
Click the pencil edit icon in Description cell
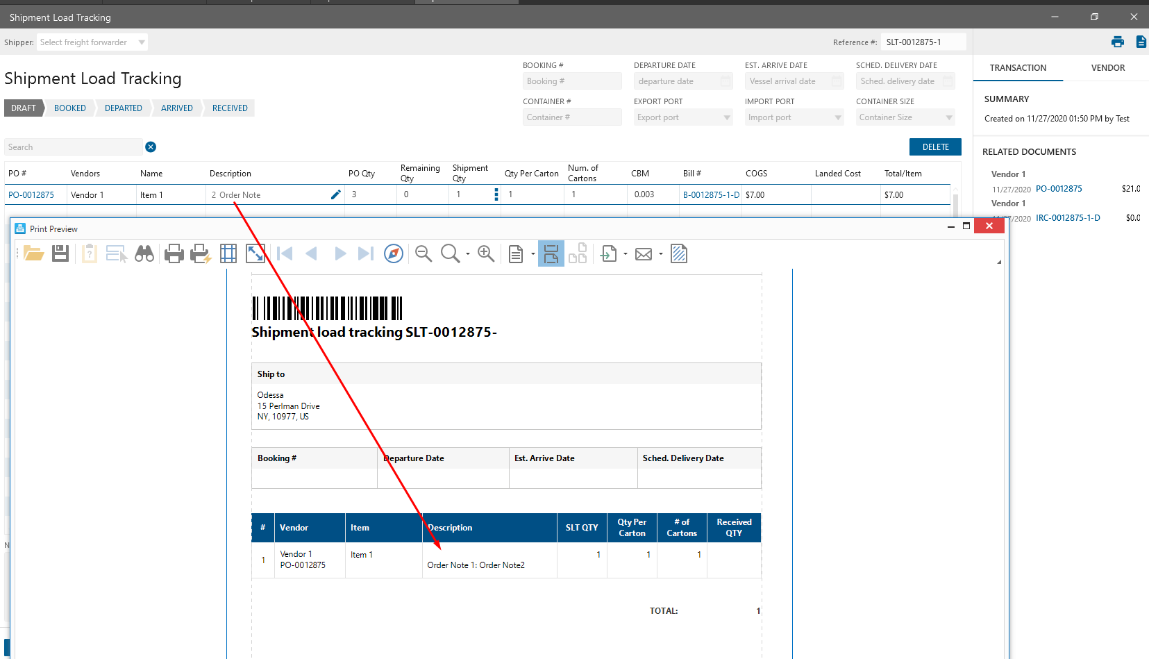tap(336, 194)
